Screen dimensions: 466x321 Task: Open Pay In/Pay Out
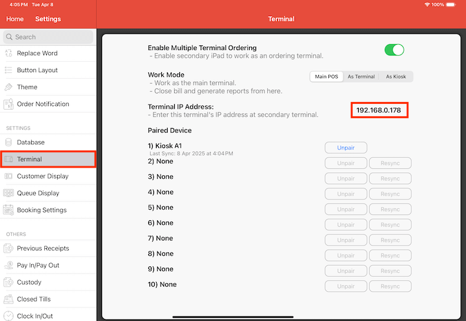(48, 265)
